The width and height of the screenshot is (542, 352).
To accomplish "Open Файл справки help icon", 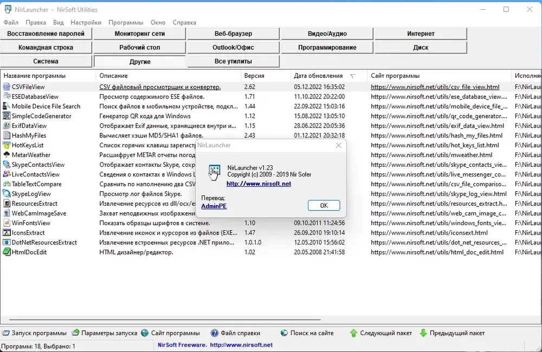I will tap(215, 333).
